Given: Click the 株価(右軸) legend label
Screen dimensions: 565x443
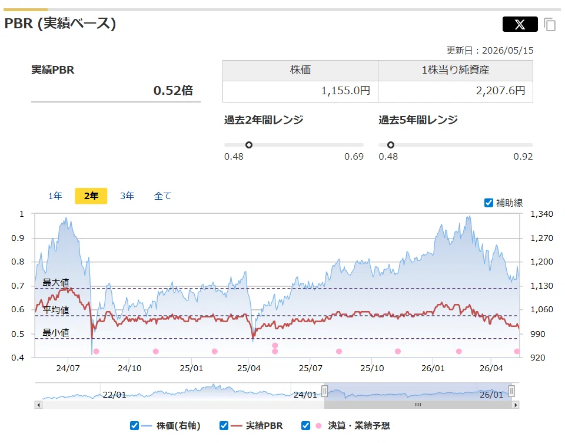Looking at the screenshot, I should [178, 426].
